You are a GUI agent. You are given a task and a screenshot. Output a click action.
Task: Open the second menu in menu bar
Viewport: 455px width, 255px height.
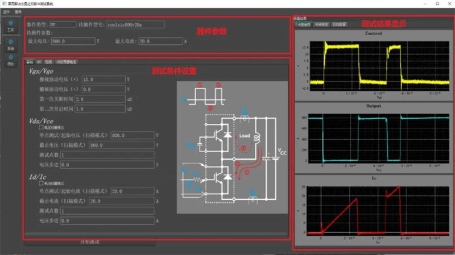pyautogui.click(x=18, y=11)
